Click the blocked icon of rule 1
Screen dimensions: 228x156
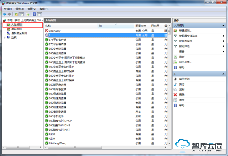47,35
